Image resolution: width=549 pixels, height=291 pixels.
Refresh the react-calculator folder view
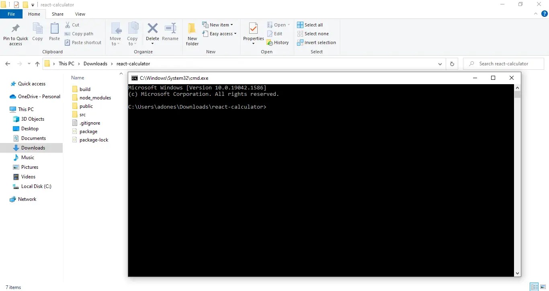pos(452,64)
